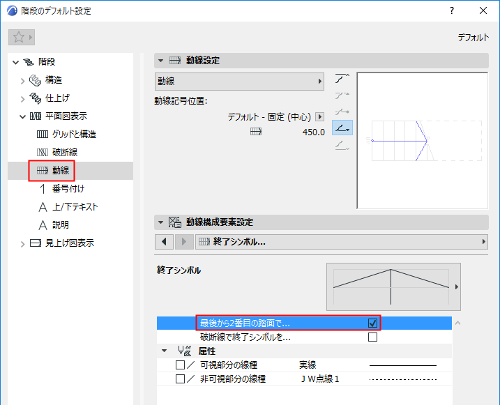Image resolution: width=500 pixels, height=405 pixels.
Task: Click the stair walking line preview
Action: point(422,141)
